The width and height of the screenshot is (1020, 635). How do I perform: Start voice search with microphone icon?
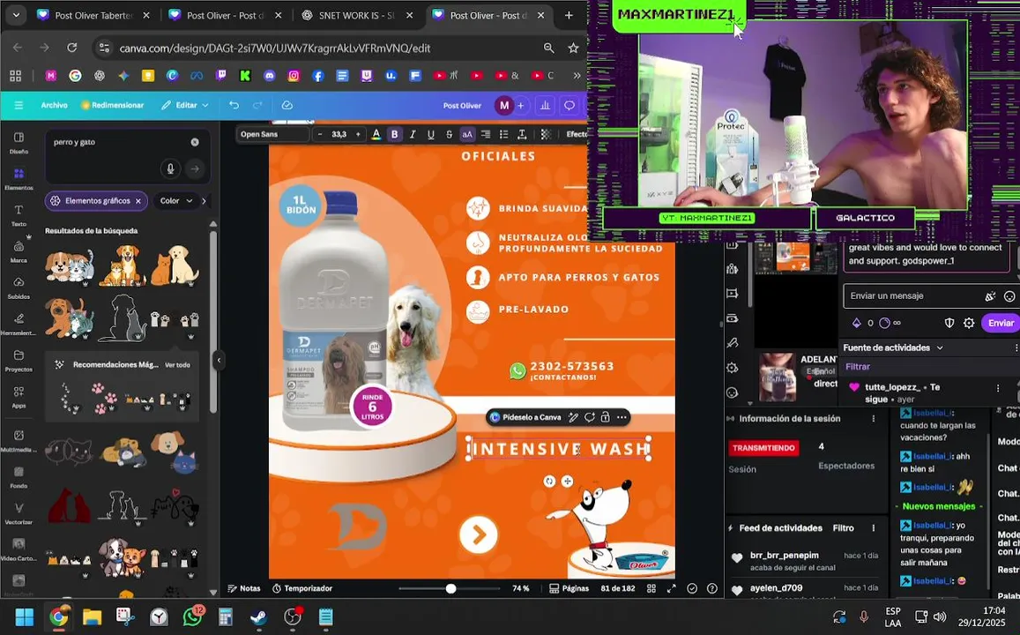[x=170, y=169]
